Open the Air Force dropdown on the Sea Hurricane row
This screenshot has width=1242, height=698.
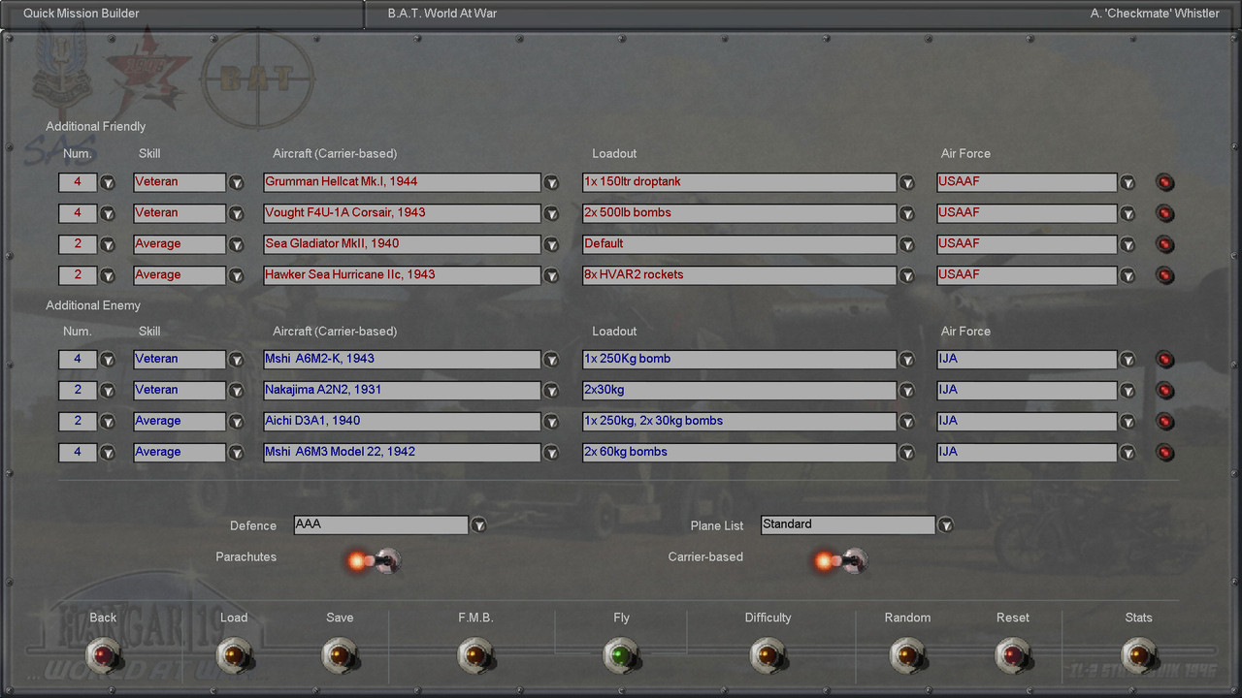click(1128, 275)
